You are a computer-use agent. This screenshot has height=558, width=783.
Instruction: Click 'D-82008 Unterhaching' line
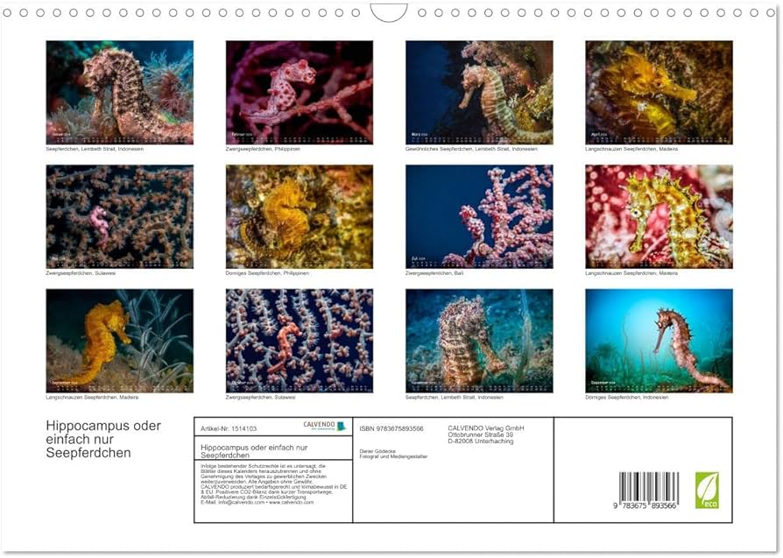[x=480, y=441]
